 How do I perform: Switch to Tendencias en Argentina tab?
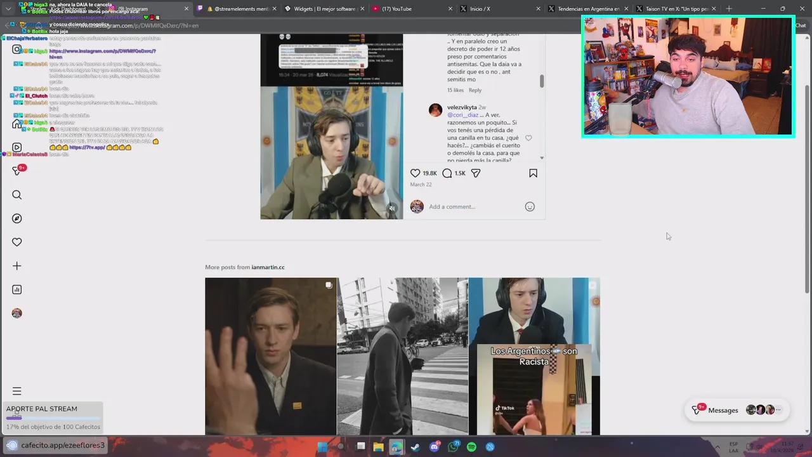tap(588, 9)
